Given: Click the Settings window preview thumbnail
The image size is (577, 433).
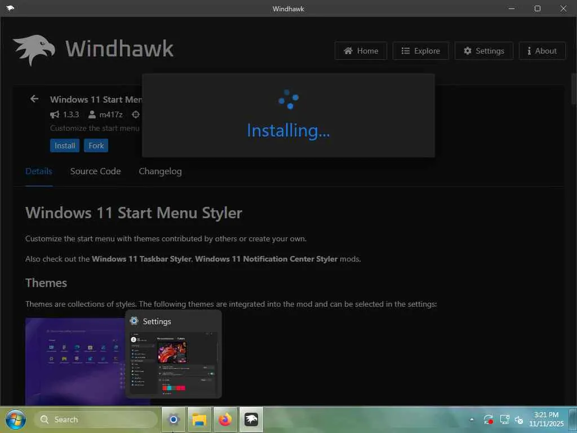Looking at the screenshot, I should (x=174, y=364).
